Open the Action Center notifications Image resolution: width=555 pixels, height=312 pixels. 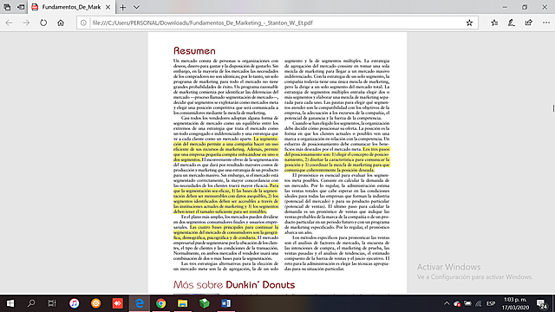tap(542, 303)
